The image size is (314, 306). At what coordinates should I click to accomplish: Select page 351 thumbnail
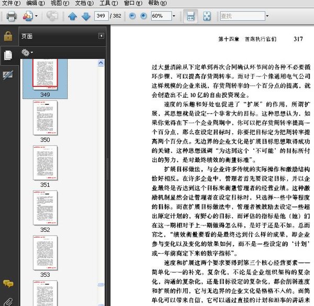[x=46, y=162]
